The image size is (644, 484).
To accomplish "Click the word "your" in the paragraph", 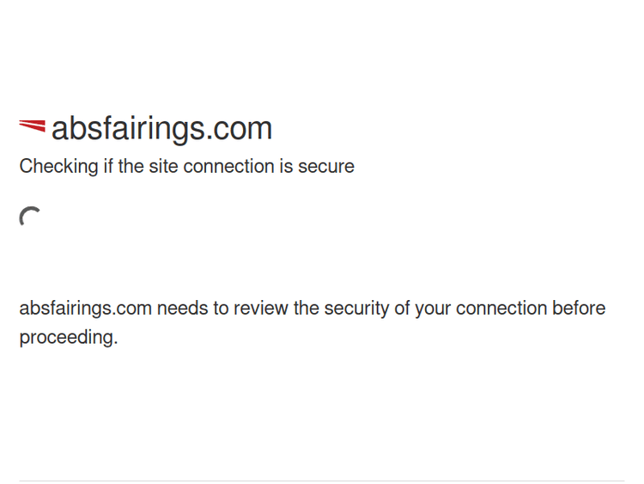I will (x=433, y=309).
